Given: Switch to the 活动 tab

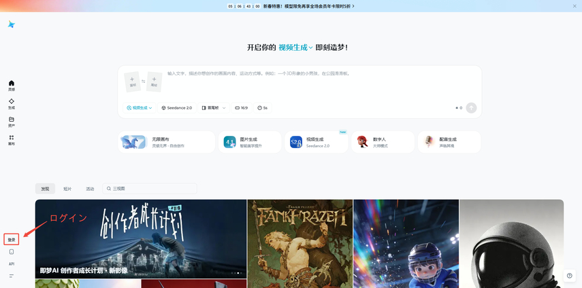Looking at the screenshot, I should (x=90, y=188).
